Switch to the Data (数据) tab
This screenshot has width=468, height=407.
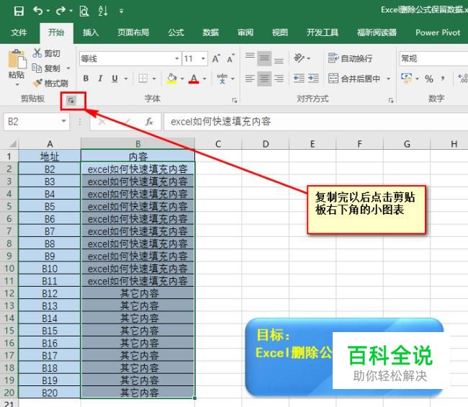pyautogui.click(x=210, y=32)
